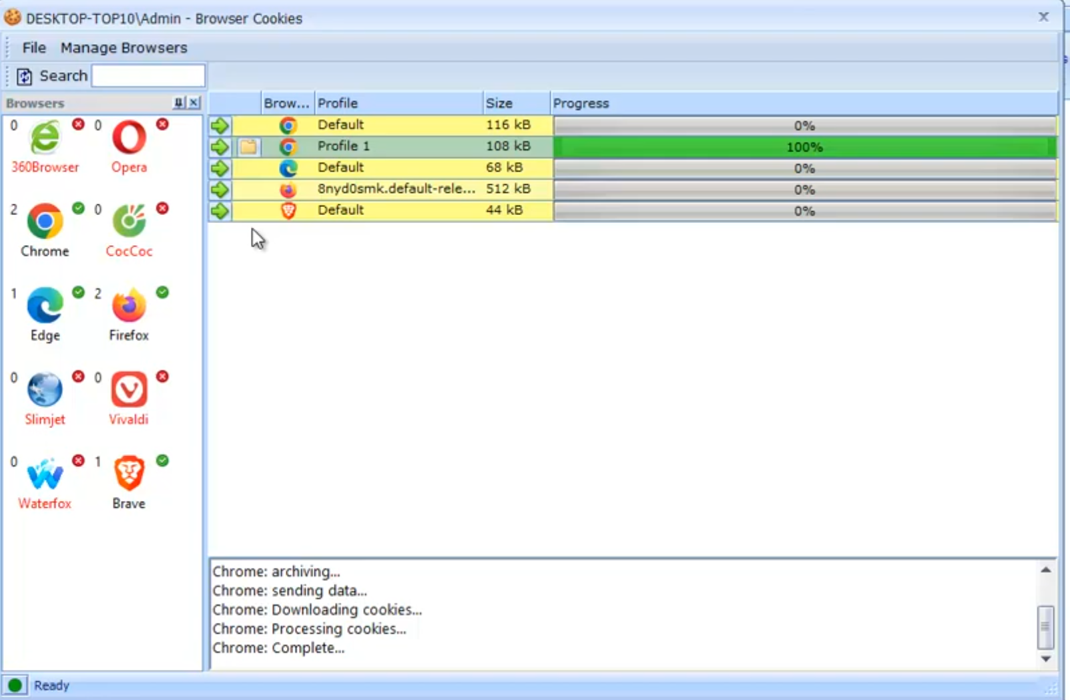Select the Opera browser icon
The image size is (1070, 700).
[129, 138]
